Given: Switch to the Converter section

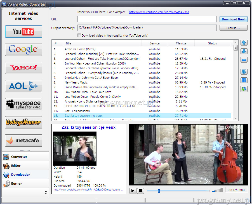Looking at the screenshot, I should 19,157.
